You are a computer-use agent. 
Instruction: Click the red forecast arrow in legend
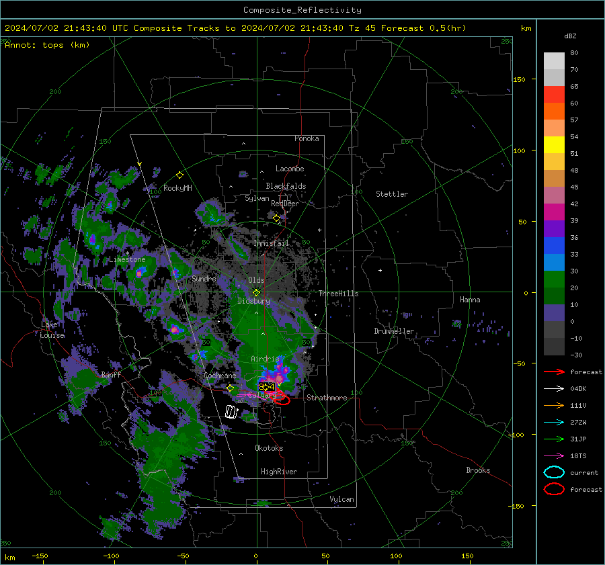click(x=554, y=372)
